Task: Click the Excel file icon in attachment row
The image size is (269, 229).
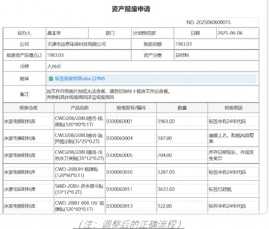Action: (x=51, y=79)
